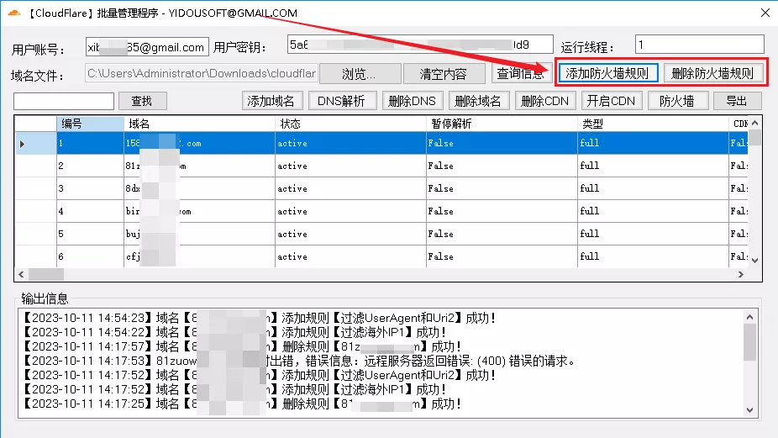Image resolution: width=778 pixels, height=438 pixels.
Task: Sort by the 类型 column header
Action: coord(653,124)
